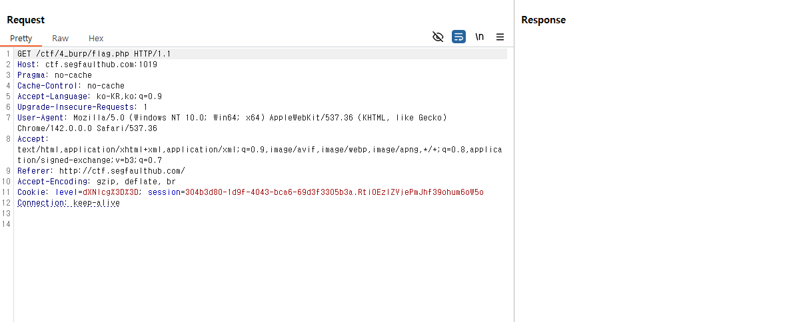Click the session cookie value
The height and width of the screenshot is (322, 811).
click(333, 192)
